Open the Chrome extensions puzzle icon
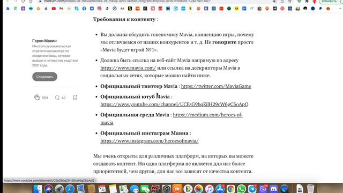 (307, 1)
